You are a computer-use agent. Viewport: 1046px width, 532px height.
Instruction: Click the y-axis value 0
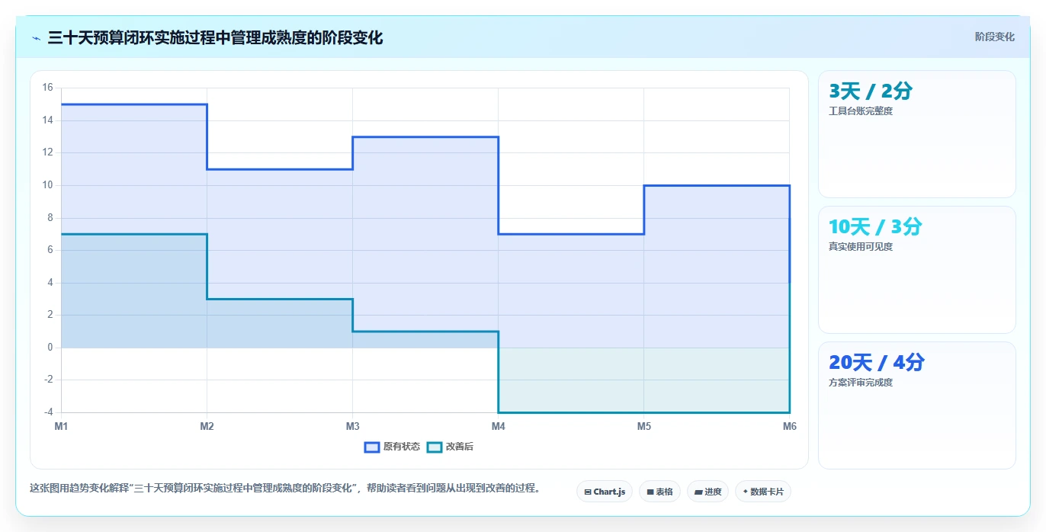click(x=50, y=348)
